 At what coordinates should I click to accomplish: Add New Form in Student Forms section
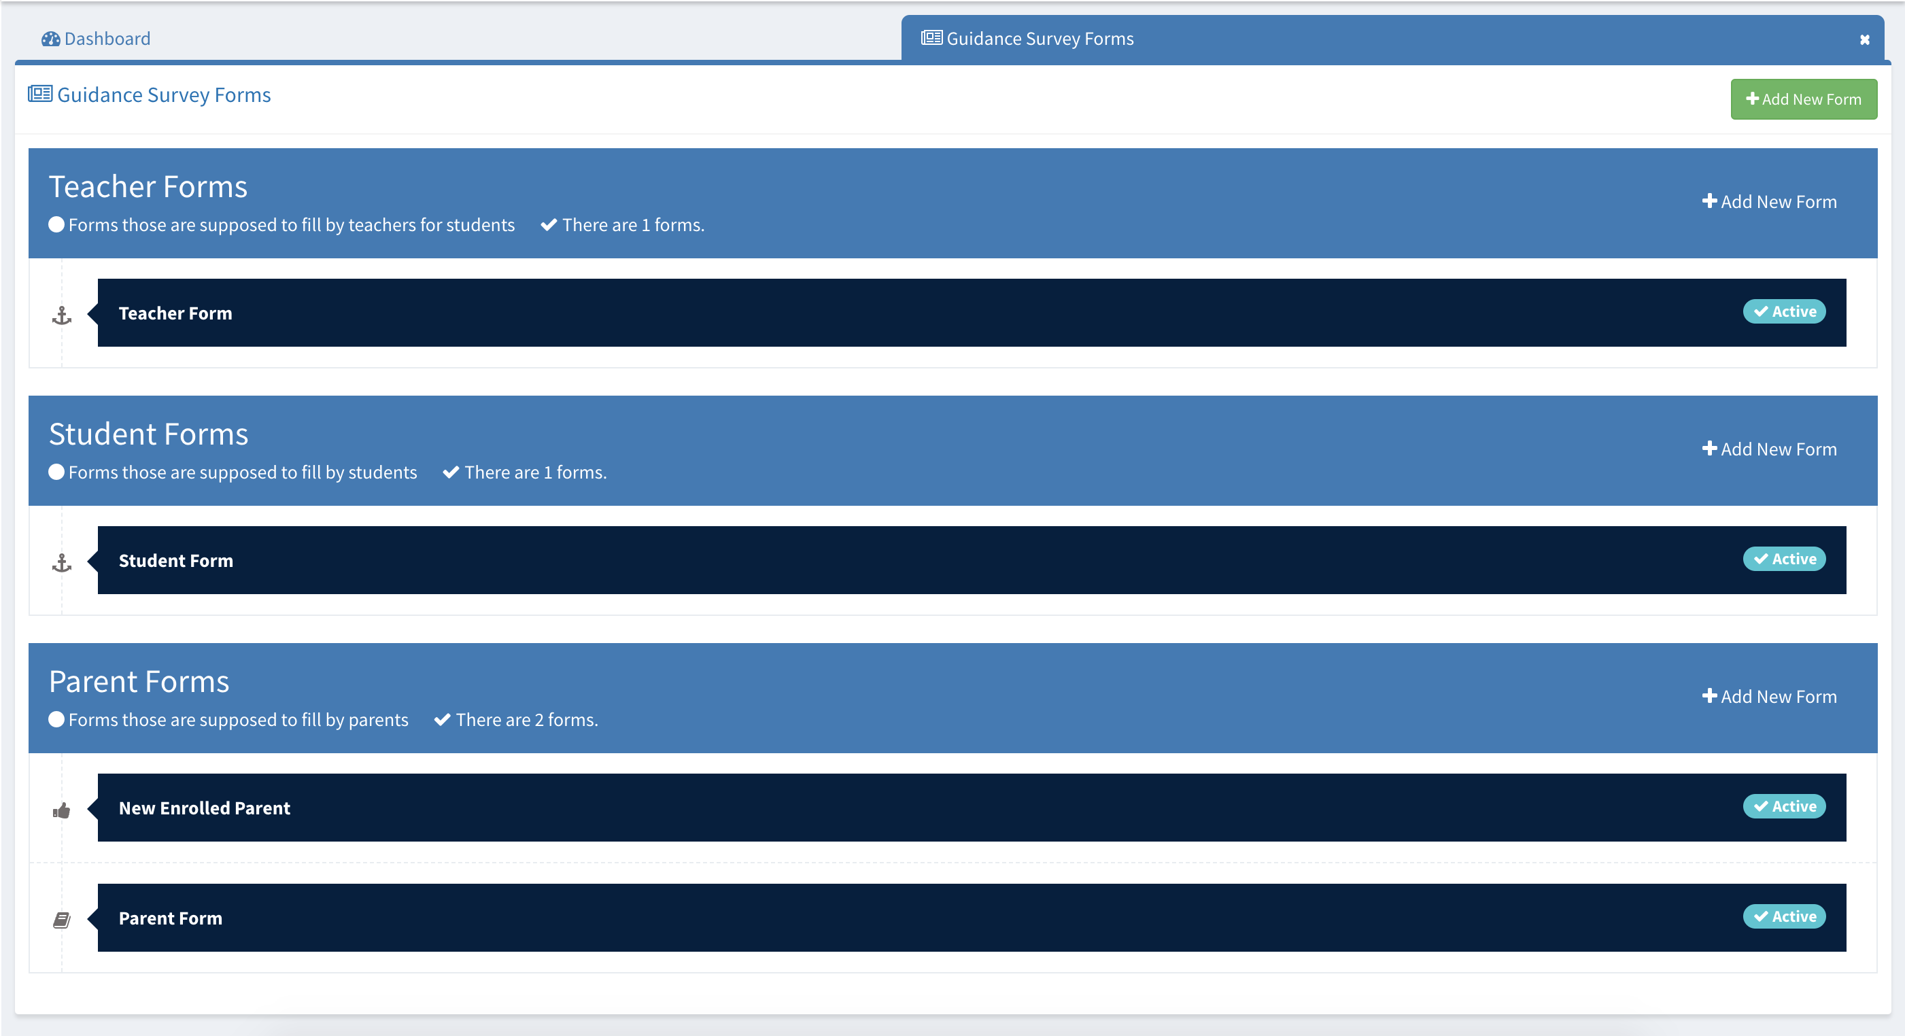tap(1769, 449)
